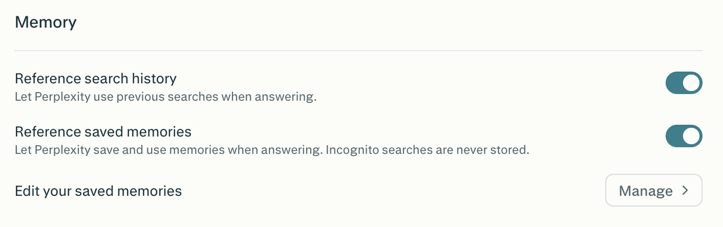This screenshot has width=723, height=227.
Task: Click the Reference saved memories label
Action: coord(103,132)
